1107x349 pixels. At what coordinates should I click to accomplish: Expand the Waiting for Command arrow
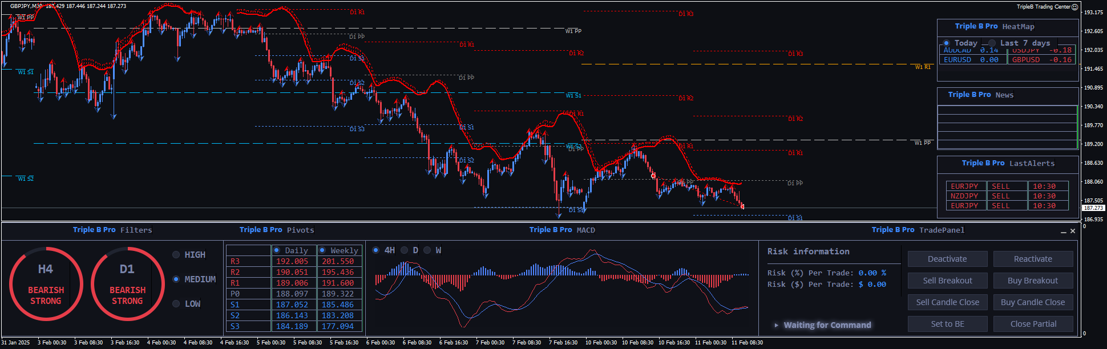[776, 325]
